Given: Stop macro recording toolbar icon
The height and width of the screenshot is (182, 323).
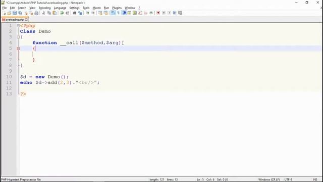Looking at the screenshot, I should (164, 13).
